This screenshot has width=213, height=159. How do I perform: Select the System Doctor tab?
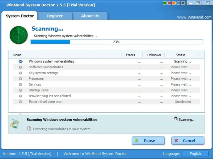click(x=20, y=16)
